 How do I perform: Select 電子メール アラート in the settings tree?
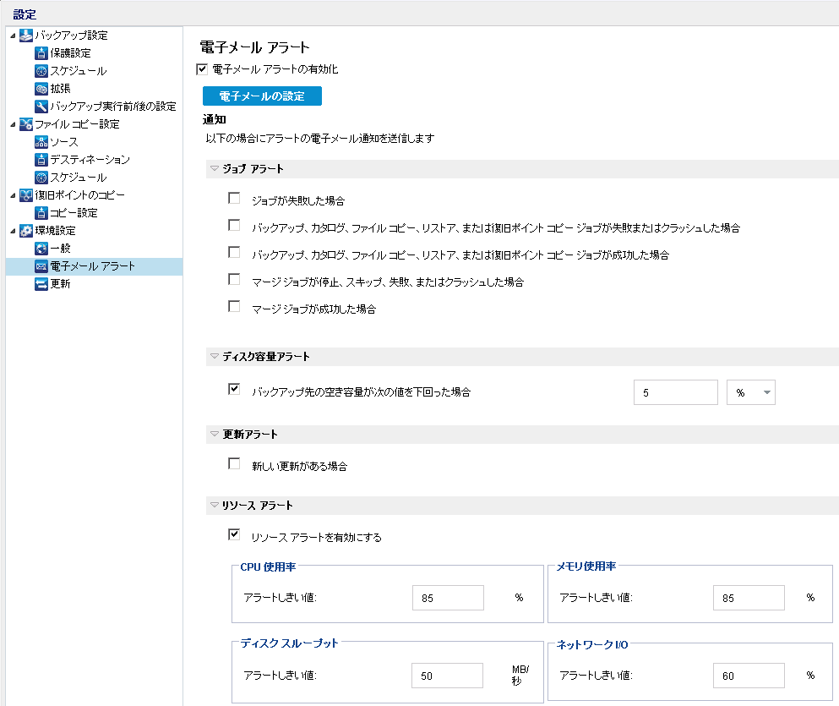92,266
